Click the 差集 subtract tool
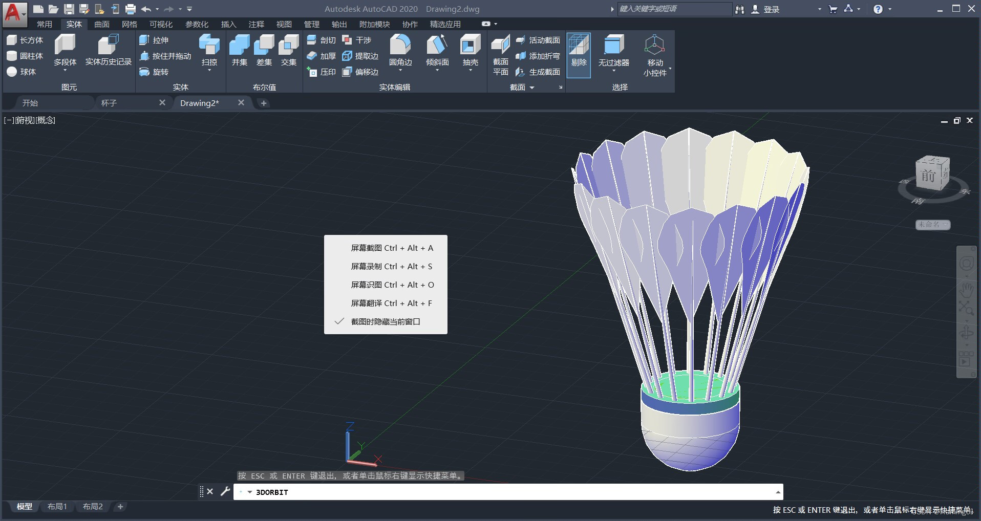Image resolution: width=981 pixels, height=521 pixels. click(x=264, y=50)
